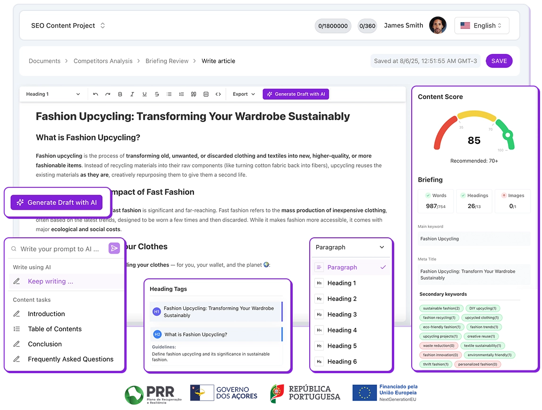Click the redo icon in toolbar
This screenshot has height=410, width=542.
(108, 94)
